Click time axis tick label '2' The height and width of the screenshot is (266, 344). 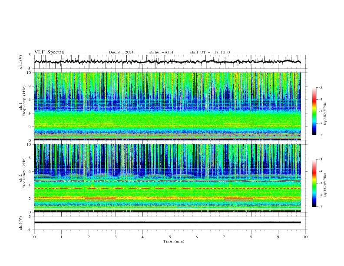tap(89, 237)
